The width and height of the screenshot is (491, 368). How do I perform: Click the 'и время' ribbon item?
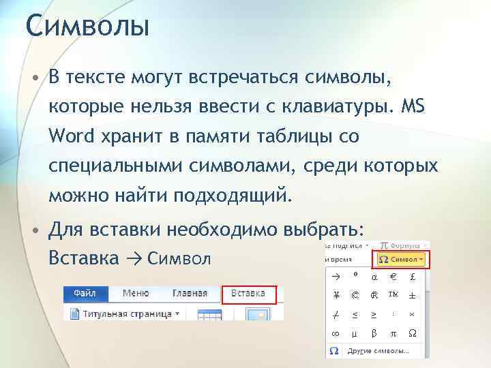338,260
